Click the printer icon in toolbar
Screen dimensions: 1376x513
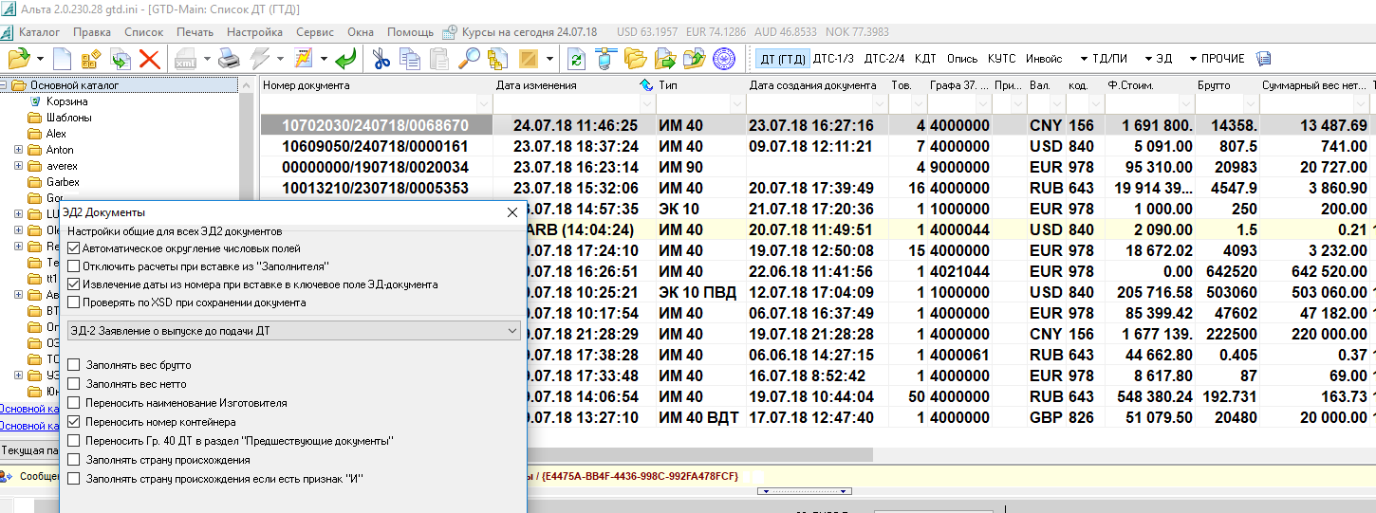pos(229,59)
